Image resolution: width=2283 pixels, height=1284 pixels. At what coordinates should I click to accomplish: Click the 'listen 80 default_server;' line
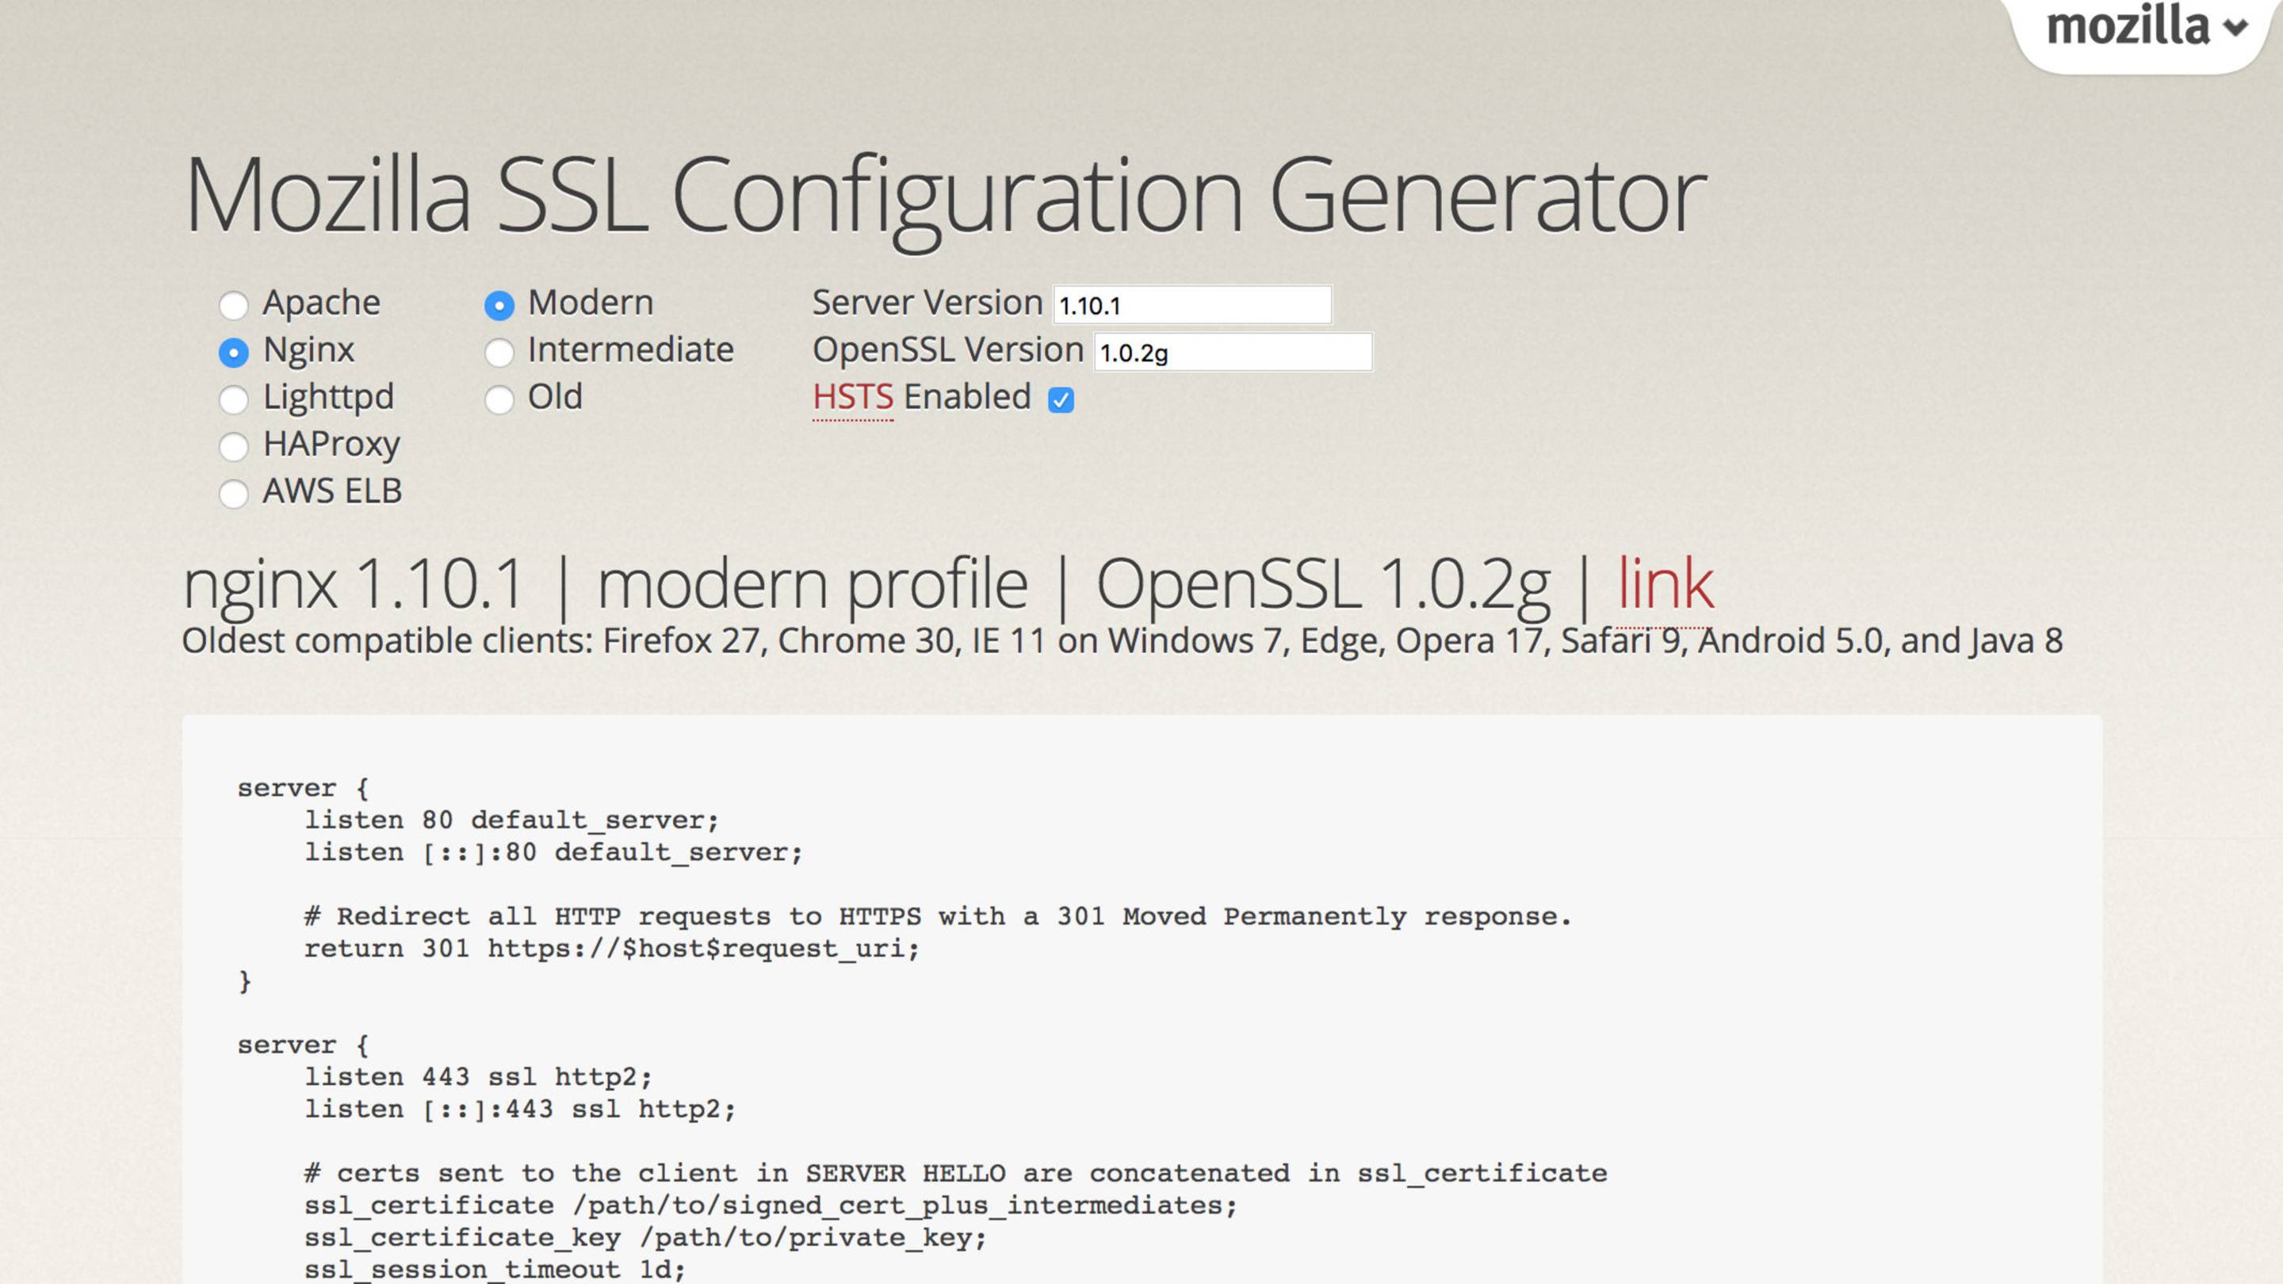[511, 820]
